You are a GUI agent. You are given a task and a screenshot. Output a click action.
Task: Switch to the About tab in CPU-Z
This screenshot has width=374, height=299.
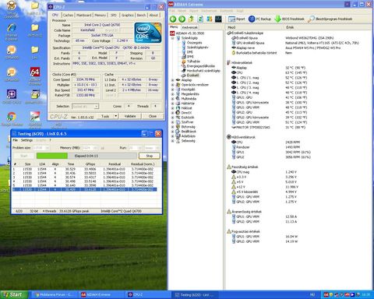coord(153,16)
